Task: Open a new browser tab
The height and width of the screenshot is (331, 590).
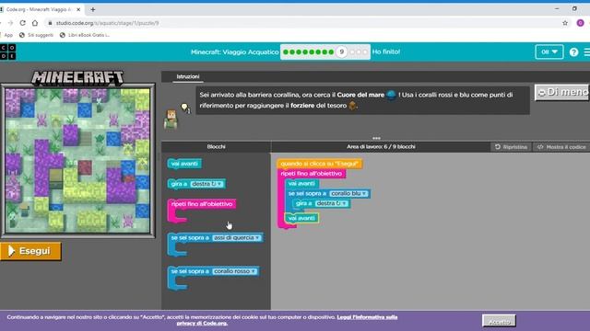Action: 92,9
